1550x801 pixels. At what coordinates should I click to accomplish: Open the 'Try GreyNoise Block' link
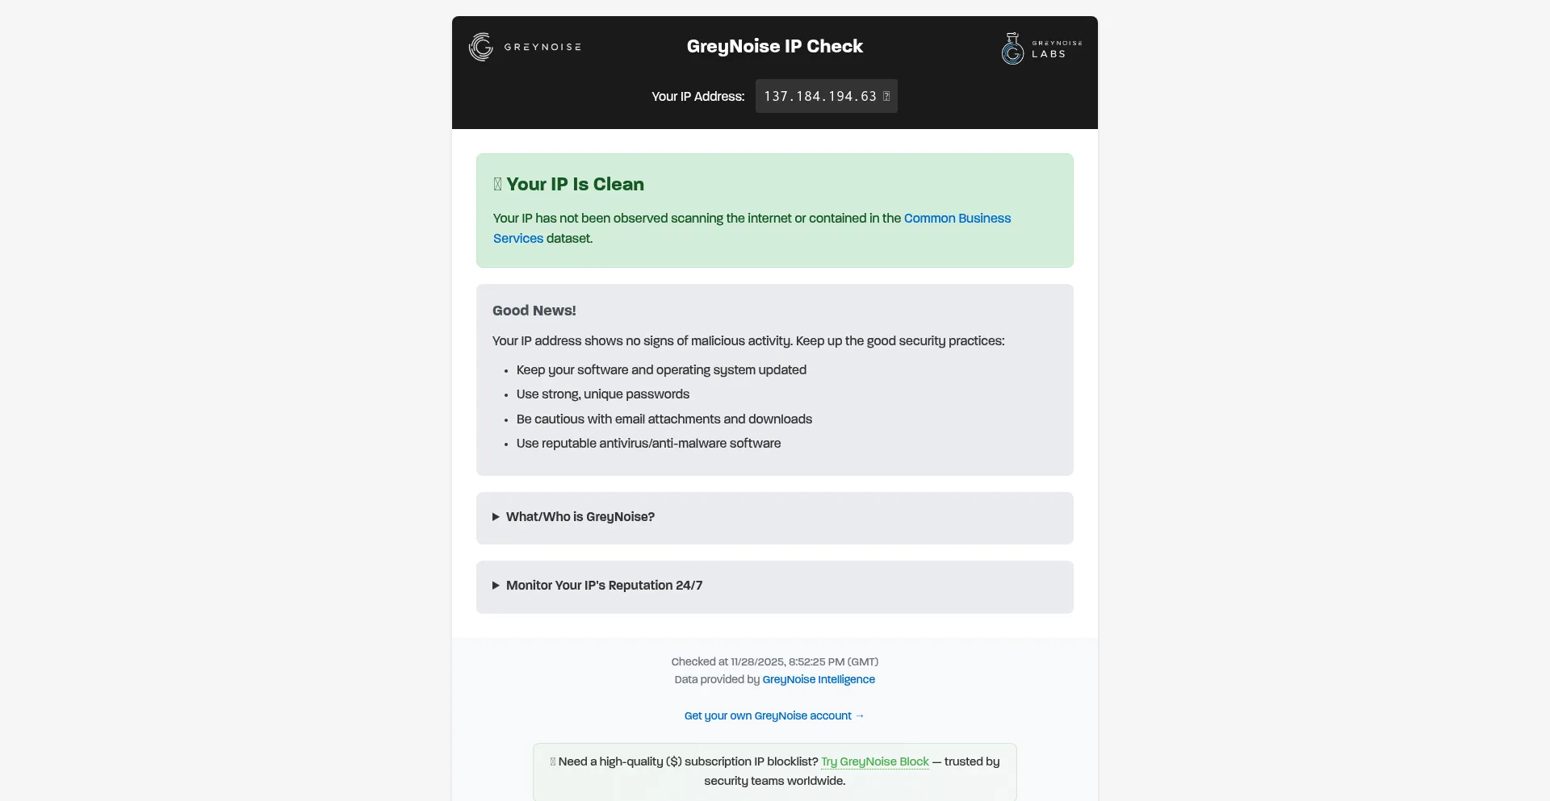[875, 761]
